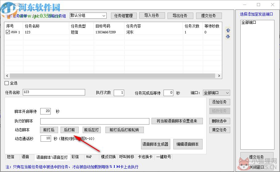Move selected task down with blue arrow
Image resolution: width=280 pixels, height=172 pixels.
pos(228,37)
